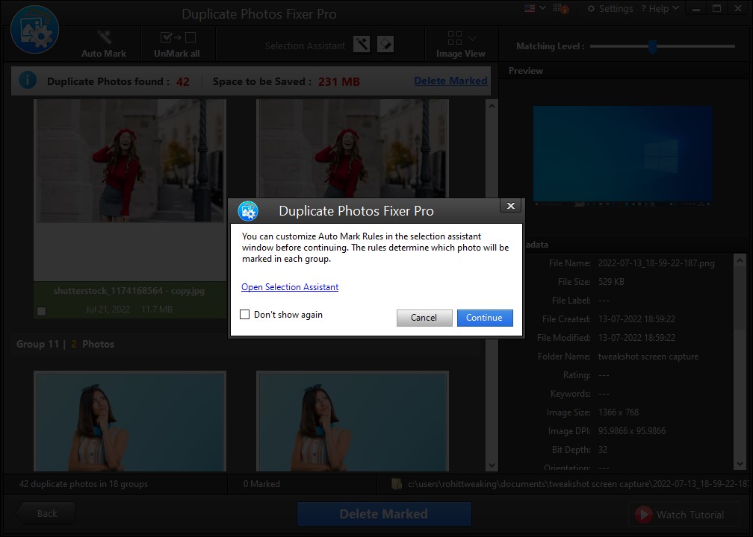Click the magic wand icon beside Selection Assistant
753x537 pixels.
[x=362, y=44]
